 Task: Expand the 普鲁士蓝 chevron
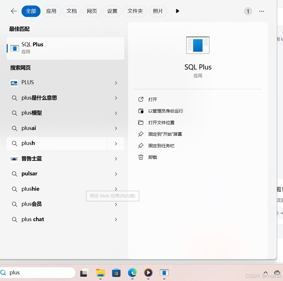(116, 159)
